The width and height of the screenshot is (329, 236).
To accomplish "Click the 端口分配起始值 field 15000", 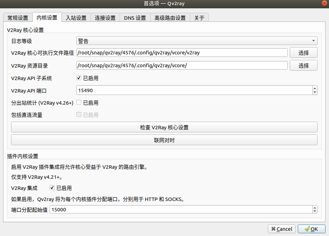I will (x=181, y=210).
